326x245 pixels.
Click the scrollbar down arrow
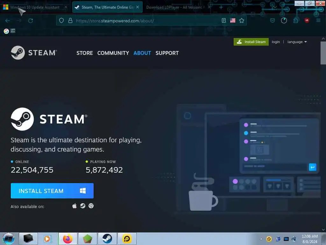click(323, 230)
